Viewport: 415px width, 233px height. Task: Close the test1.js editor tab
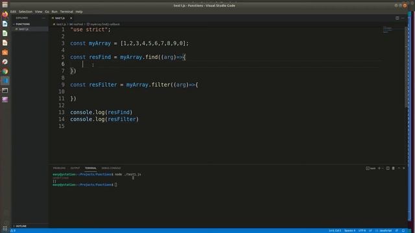pos(71,18)
